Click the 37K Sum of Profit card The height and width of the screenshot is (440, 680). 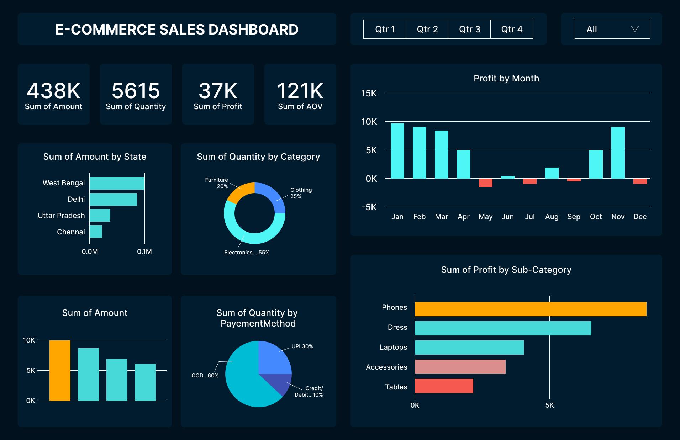(x=218, y=94)
